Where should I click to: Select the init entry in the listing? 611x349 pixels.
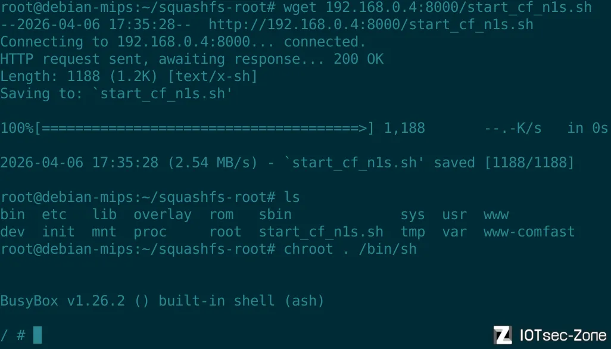click(x=58, y=232)
